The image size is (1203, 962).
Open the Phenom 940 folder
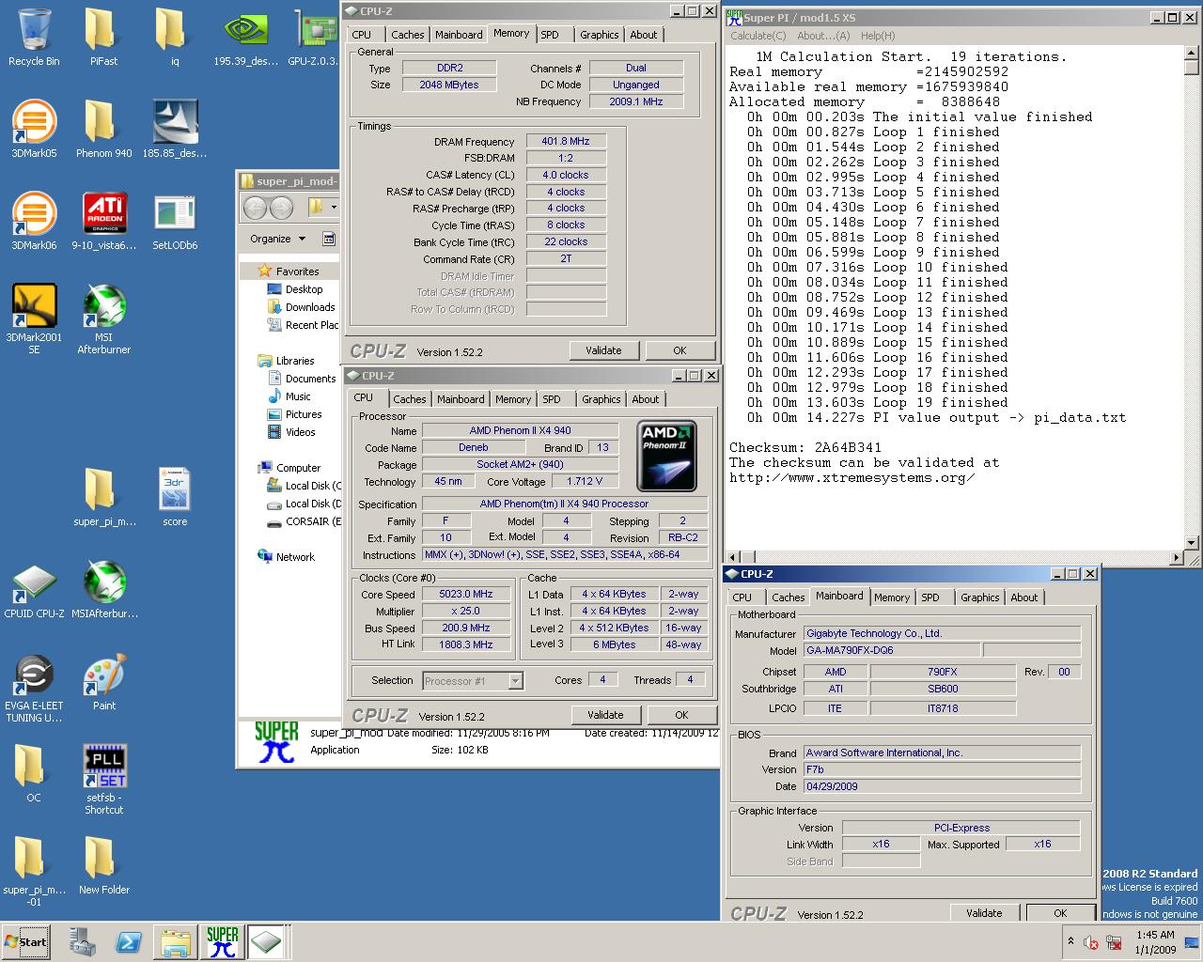click(x=103, y=129)
